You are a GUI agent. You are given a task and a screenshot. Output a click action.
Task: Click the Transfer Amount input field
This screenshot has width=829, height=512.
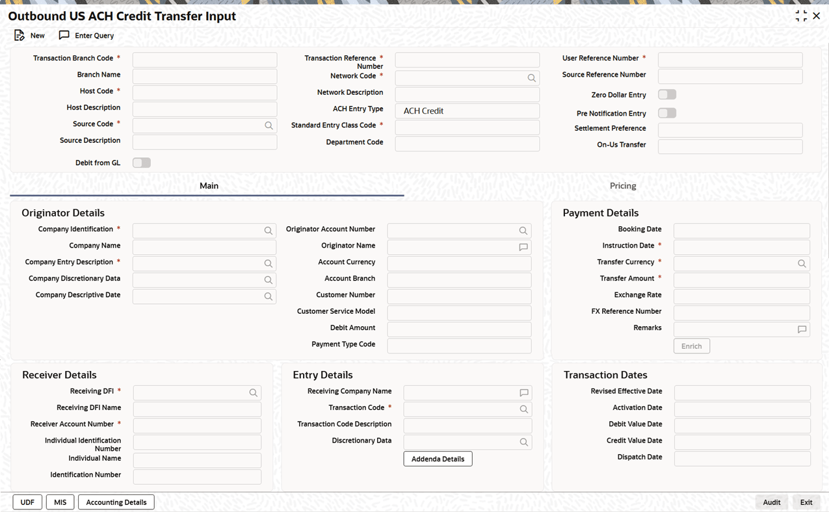(x=741, y=280)
